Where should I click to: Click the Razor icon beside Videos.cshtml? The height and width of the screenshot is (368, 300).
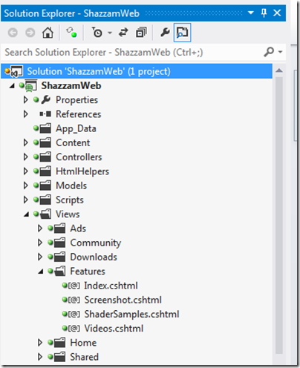pos(74,329)
